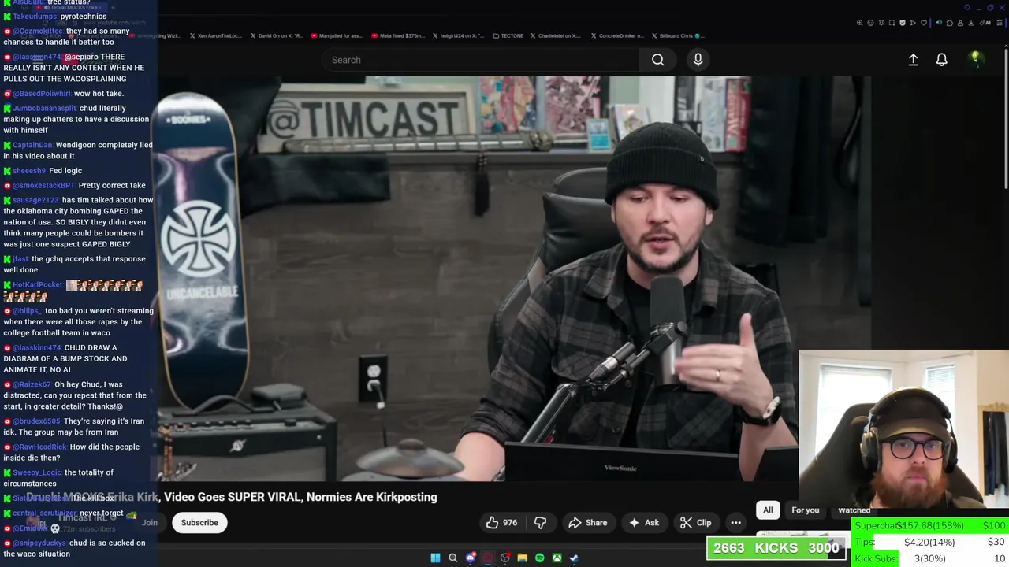Click the streamer webcam overlay
This screenshot has width=1009, height=567.
click(x=903, y=434)
